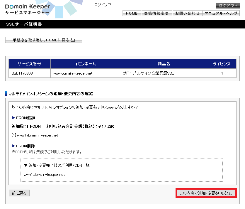Screen dimensions: 245x209
Task: Select グローバルサイン 企業認証SSL product cell
Action: [x=164, y=73]
